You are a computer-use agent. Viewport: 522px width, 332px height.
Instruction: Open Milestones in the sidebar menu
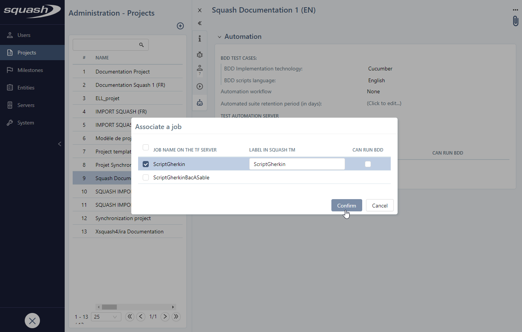point(30,70)
